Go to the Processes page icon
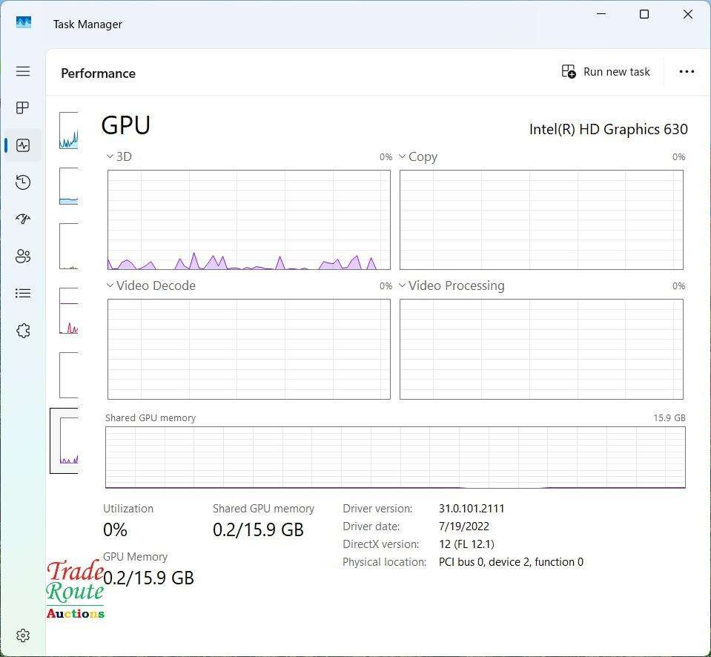Viewport: 711px width, 657px height. pos(23,108)
